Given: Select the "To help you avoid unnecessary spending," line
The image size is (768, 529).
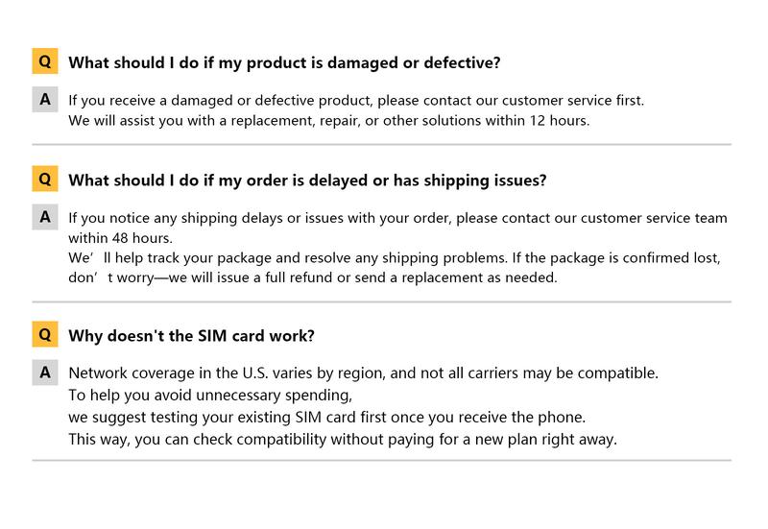Looking at the screenshot, I should click(211, 395).
